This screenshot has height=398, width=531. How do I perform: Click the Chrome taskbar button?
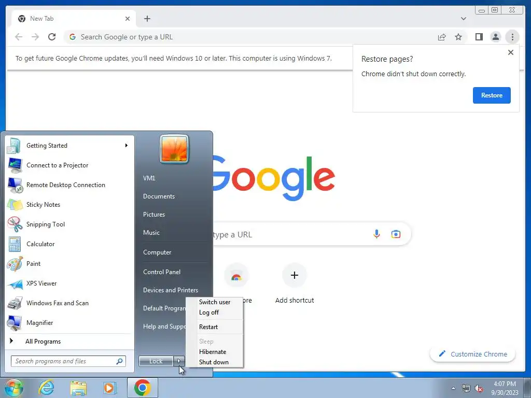[x=142, y=388]
